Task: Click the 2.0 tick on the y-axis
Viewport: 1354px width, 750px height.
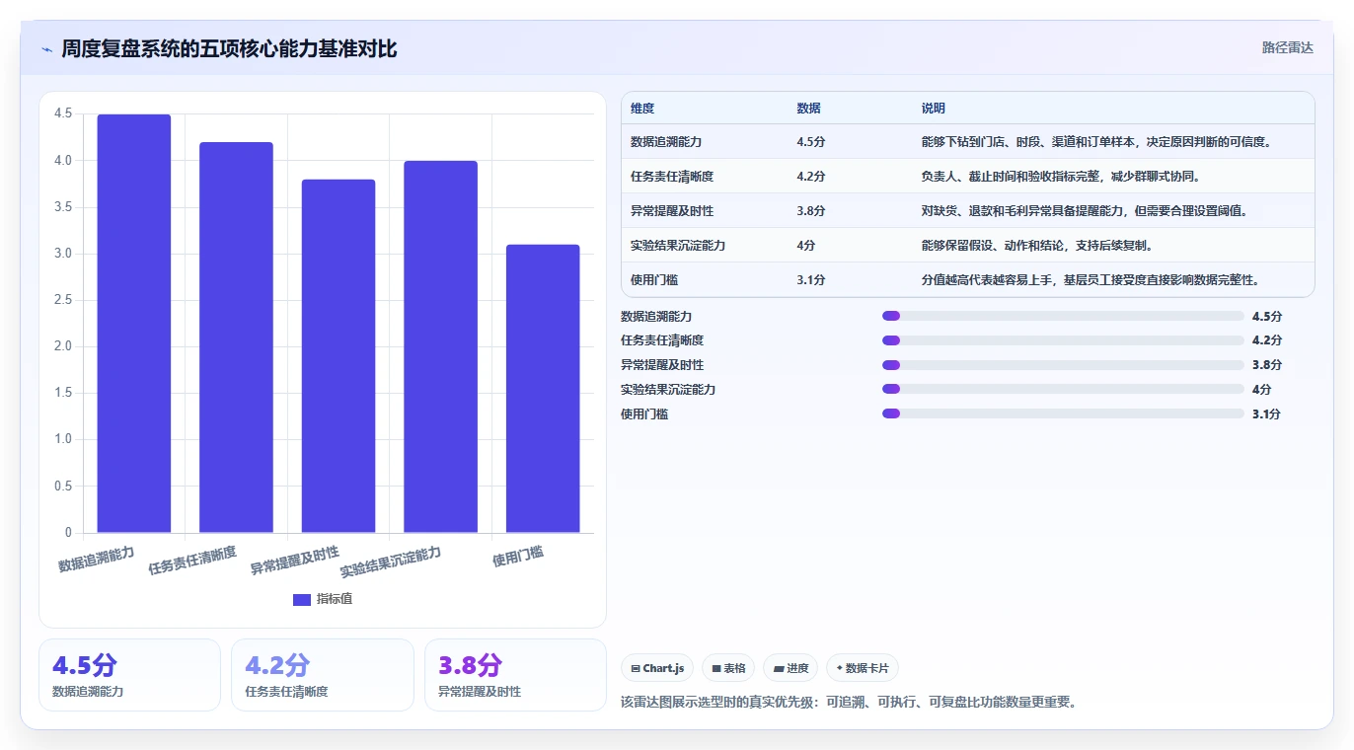Action: coord(63,346)
